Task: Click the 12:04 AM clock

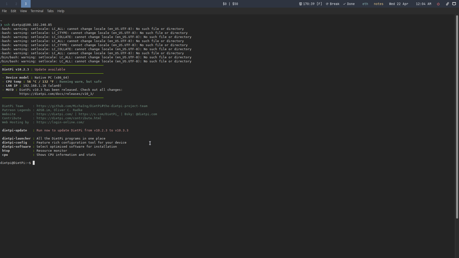Action: [423, 4]
